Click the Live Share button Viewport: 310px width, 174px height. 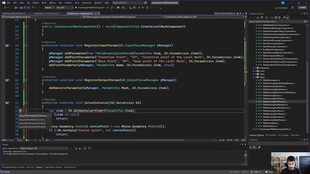point(281,8)
